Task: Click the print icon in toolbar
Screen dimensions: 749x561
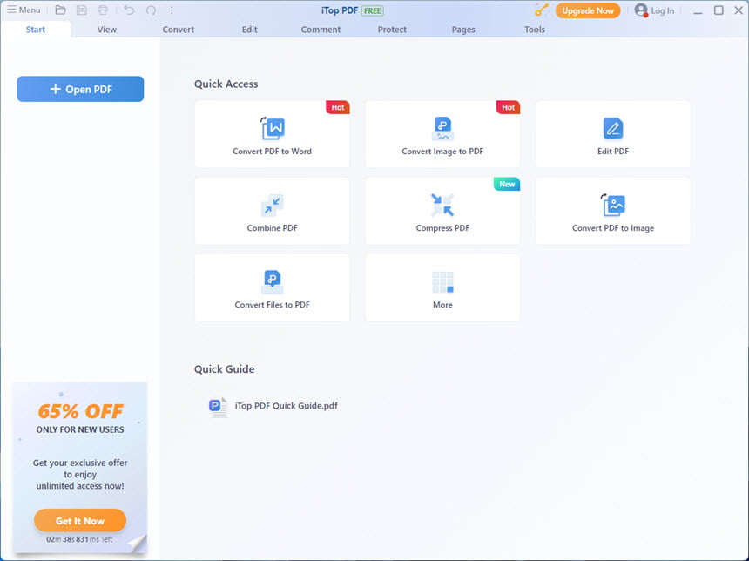Action: [x=103, y=10]
